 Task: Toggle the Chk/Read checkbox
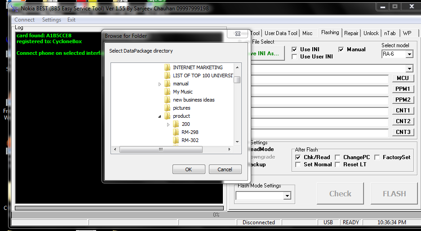[x=298, y=157]
